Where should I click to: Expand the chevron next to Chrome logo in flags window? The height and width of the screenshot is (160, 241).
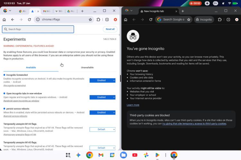coord(10,11)
